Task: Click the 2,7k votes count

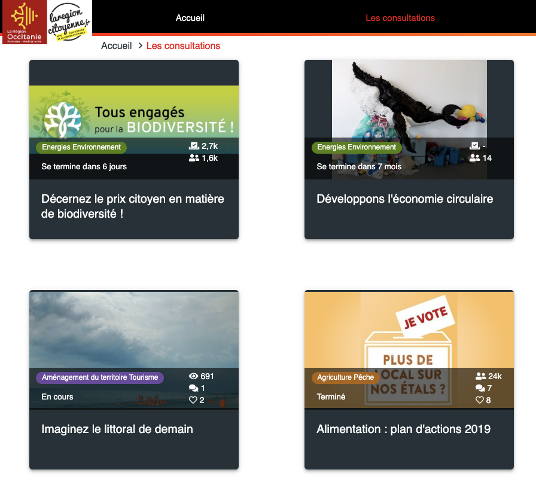Action: tap(209, 147)
